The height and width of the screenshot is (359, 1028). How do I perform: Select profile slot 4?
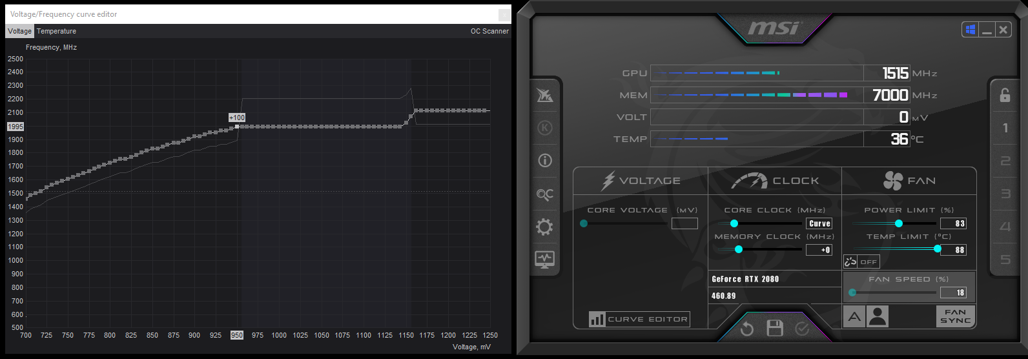click(x=1005, y=227)
